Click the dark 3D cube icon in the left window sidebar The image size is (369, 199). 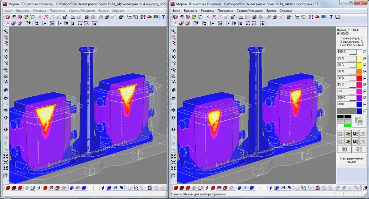[5, 89]
